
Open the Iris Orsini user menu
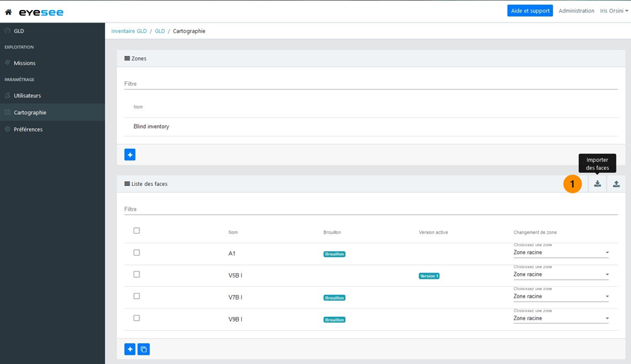point(614,11)
